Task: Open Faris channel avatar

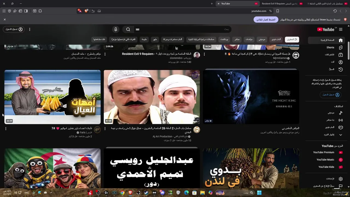Action: coord(97,130)
